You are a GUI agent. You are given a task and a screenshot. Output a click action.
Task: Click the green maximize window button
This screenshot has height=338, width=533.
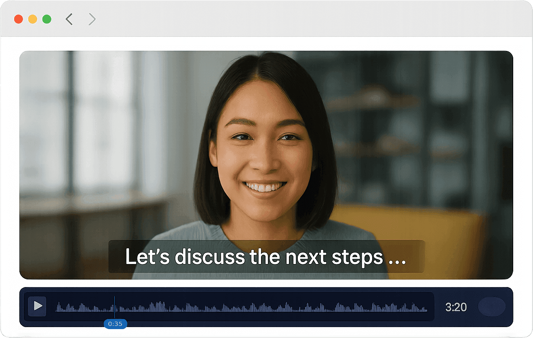coord(47,19)
